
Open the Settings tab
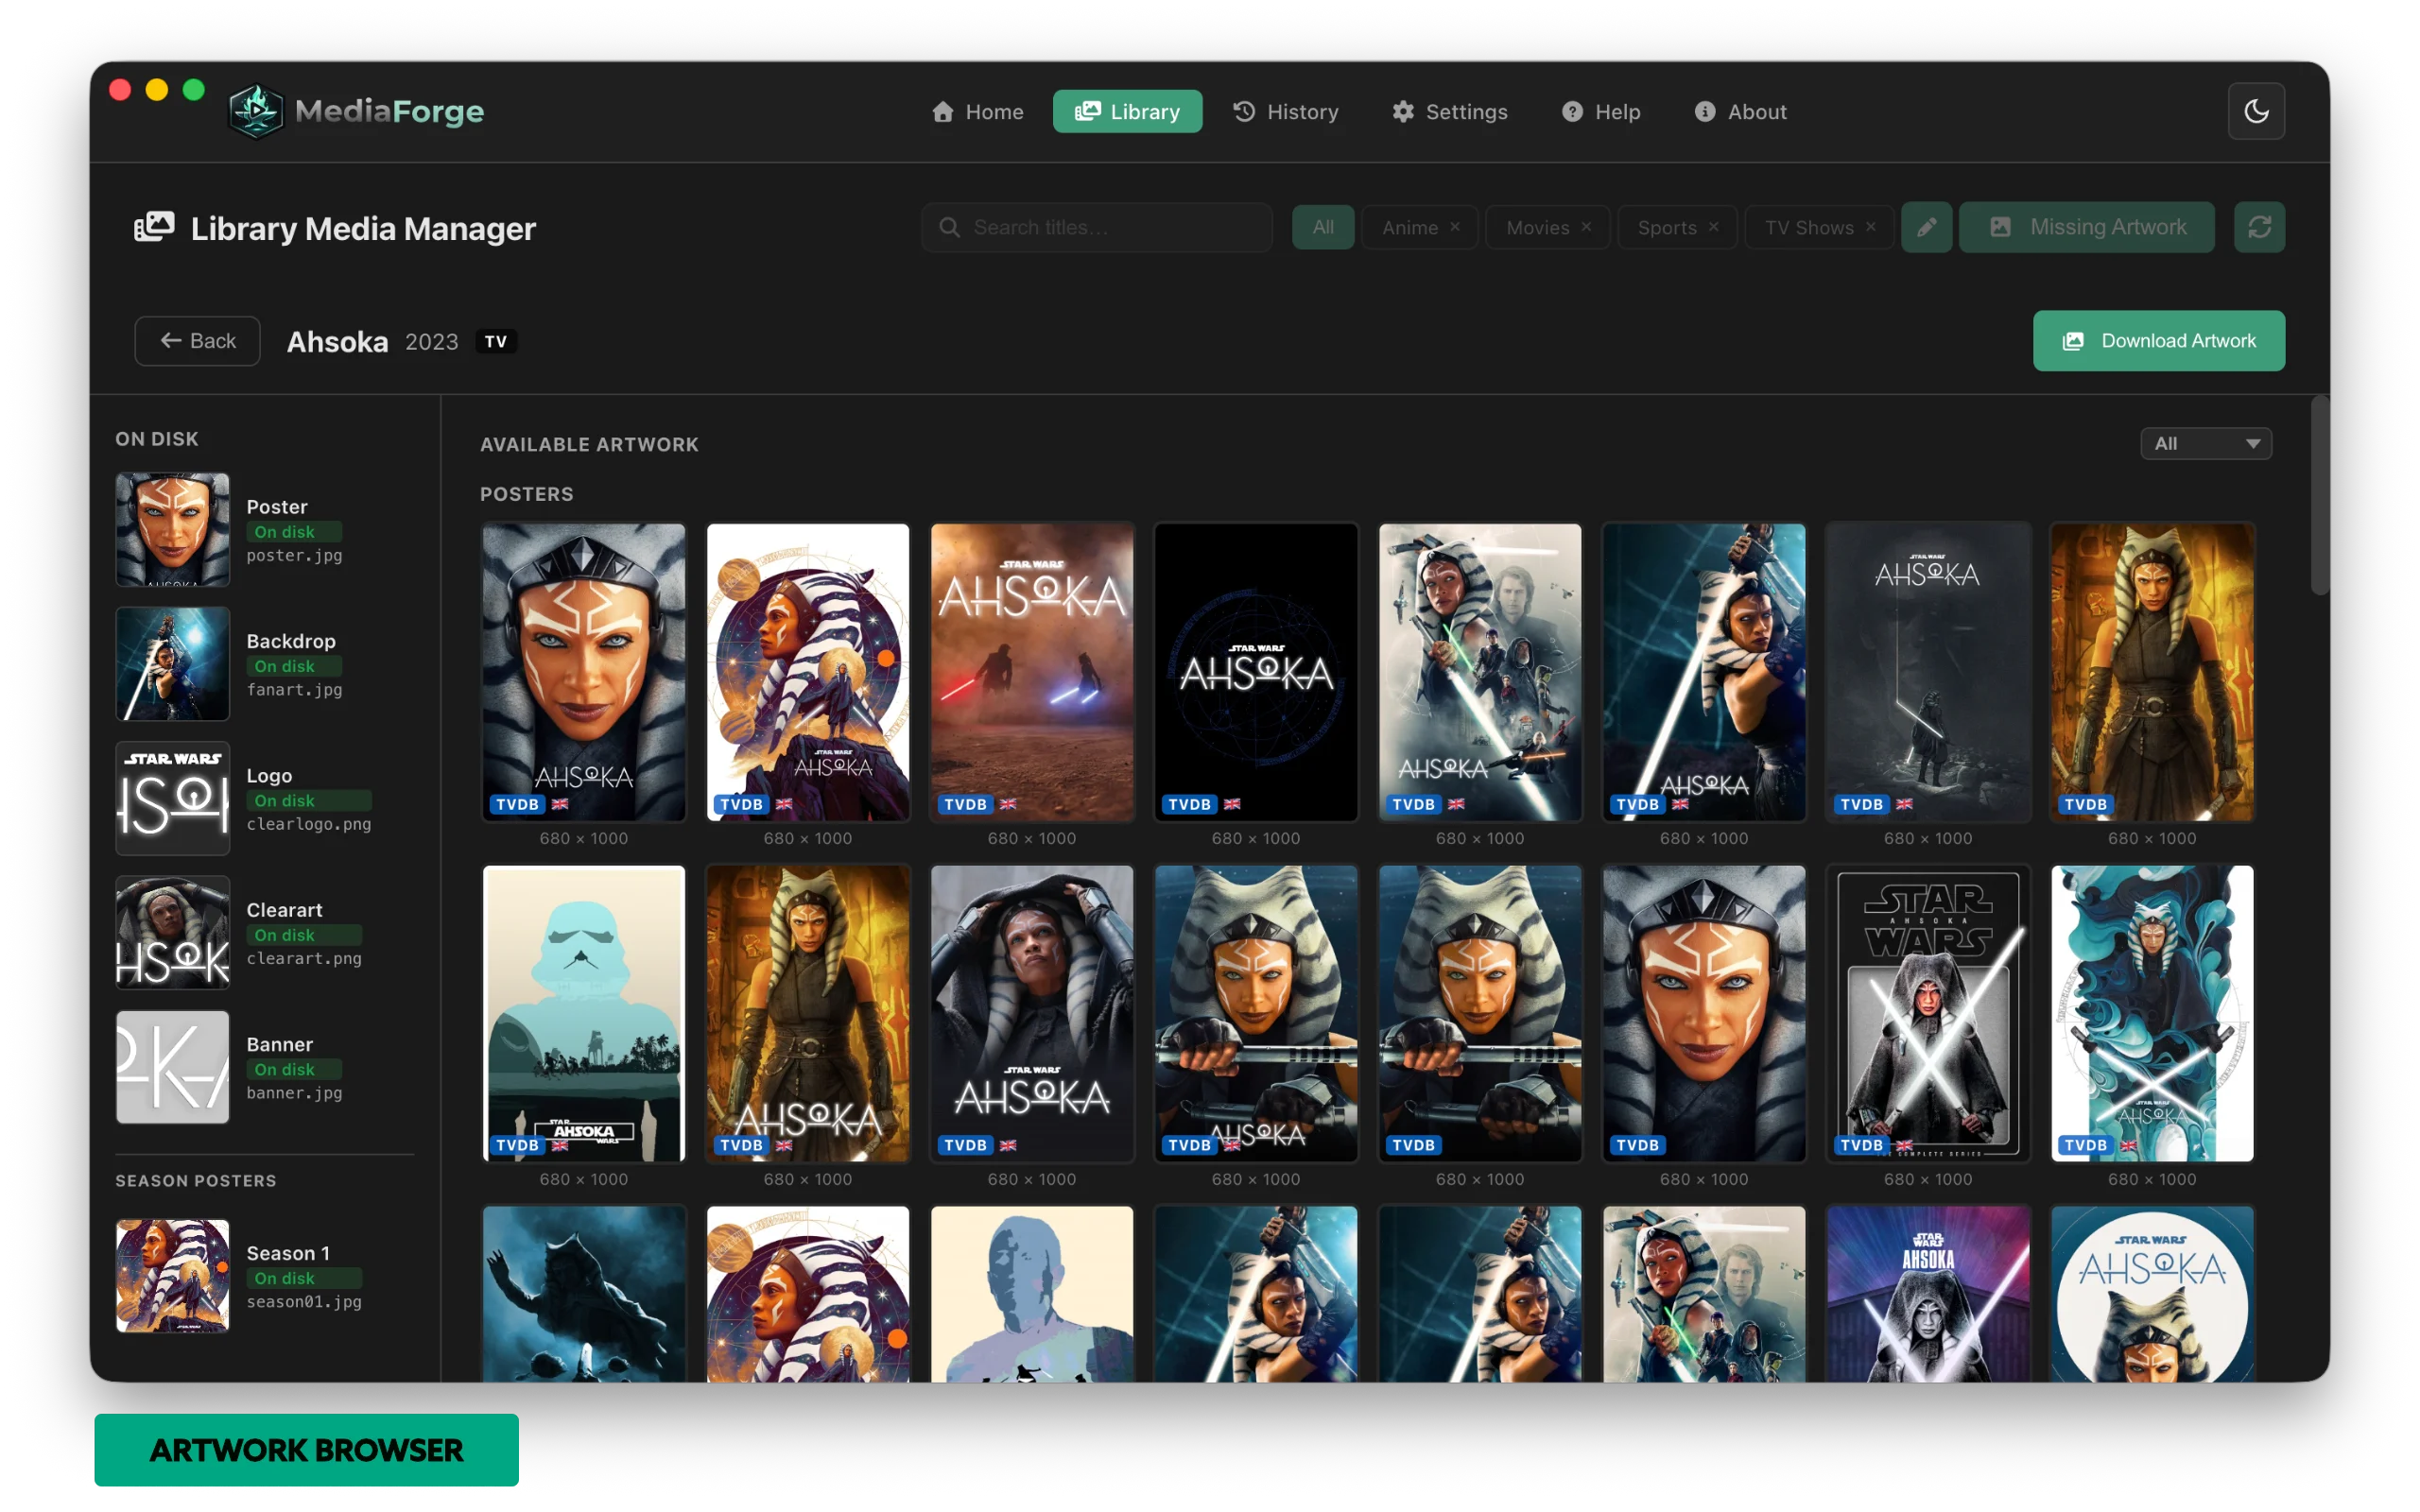pos(1449,112)
